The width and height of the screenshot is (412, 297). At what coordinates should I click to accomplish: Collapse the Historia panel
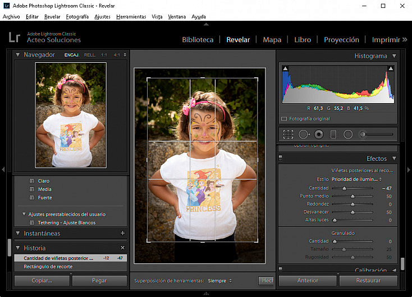pos(17,248)
